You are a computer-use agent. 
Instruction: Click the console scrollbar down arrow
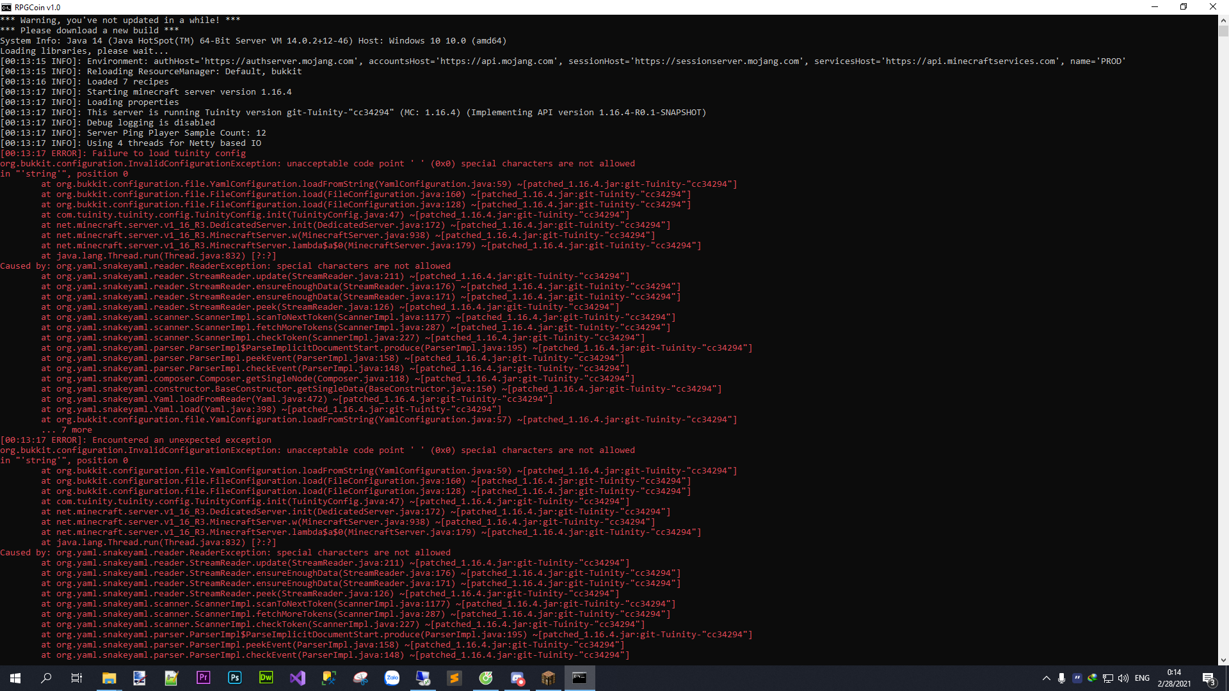pyautogui.click(x=1223, y=660)
